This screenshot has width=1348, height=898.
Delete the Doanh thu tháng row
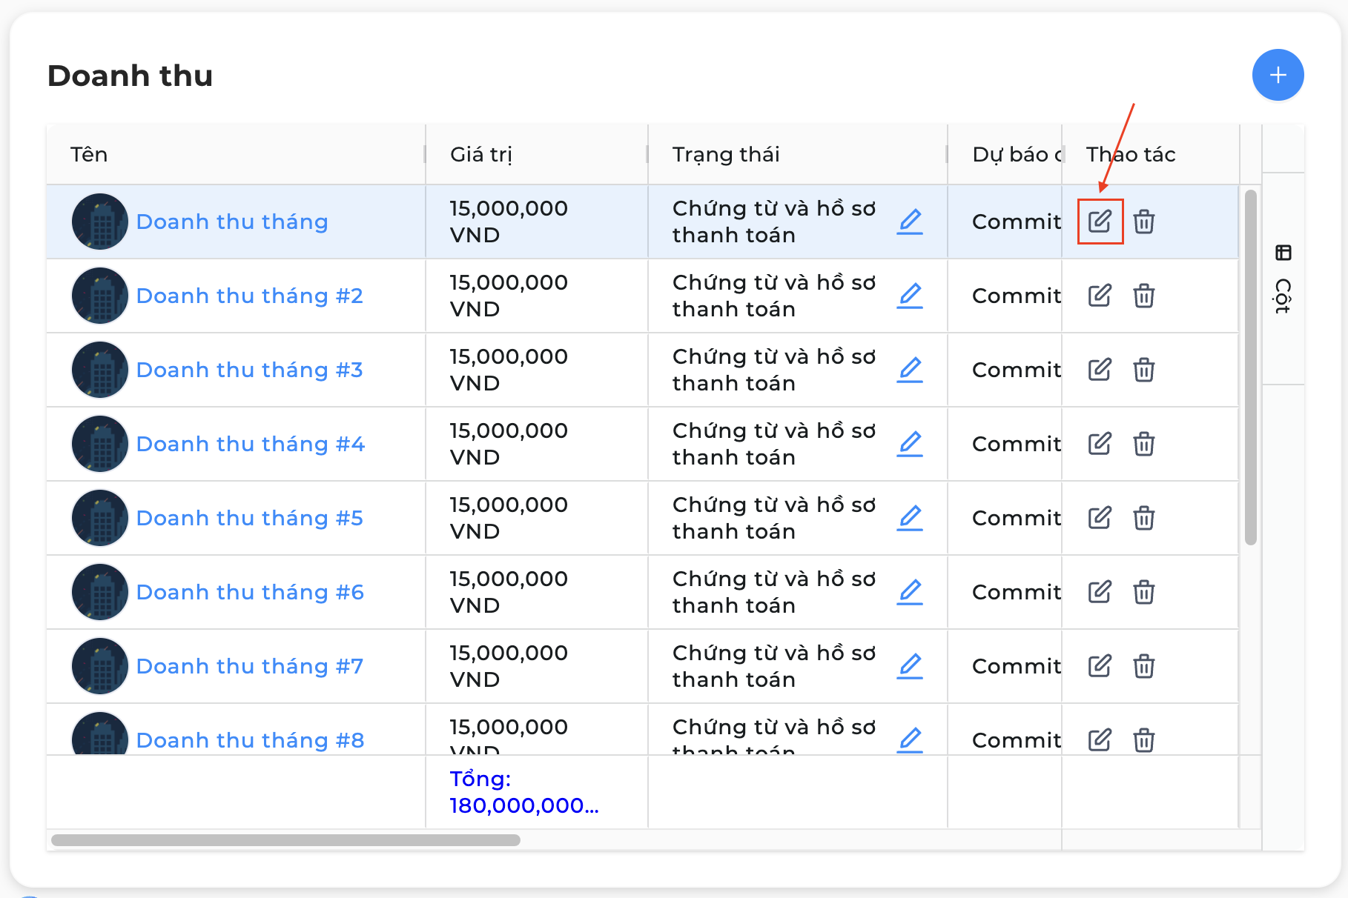point(1144,222)
